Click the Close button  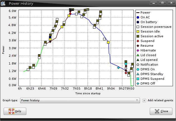point(161,111)
